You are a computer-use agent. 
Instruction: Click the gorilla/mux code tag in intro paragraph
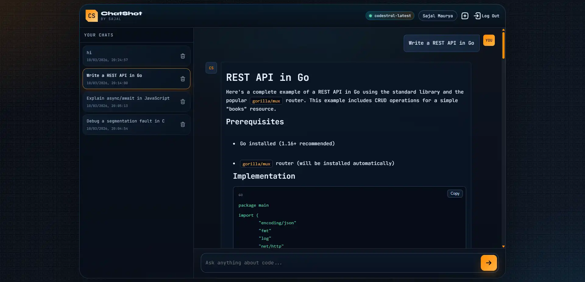click(266, 101)
